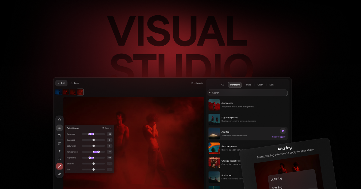This screenshot has height=189, width=361.
Task: Click the Reset all refresh icon
Action: (103, 128)
